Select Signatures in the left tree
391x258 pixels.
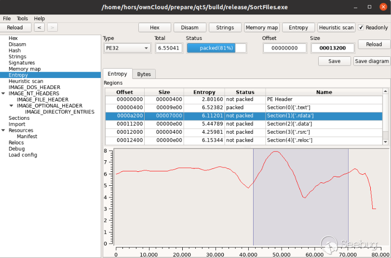pos(22,63)
